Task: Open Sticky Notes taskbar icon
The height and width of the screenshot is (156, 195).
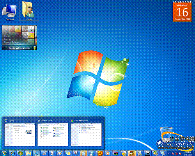Action: pos(68,153)
